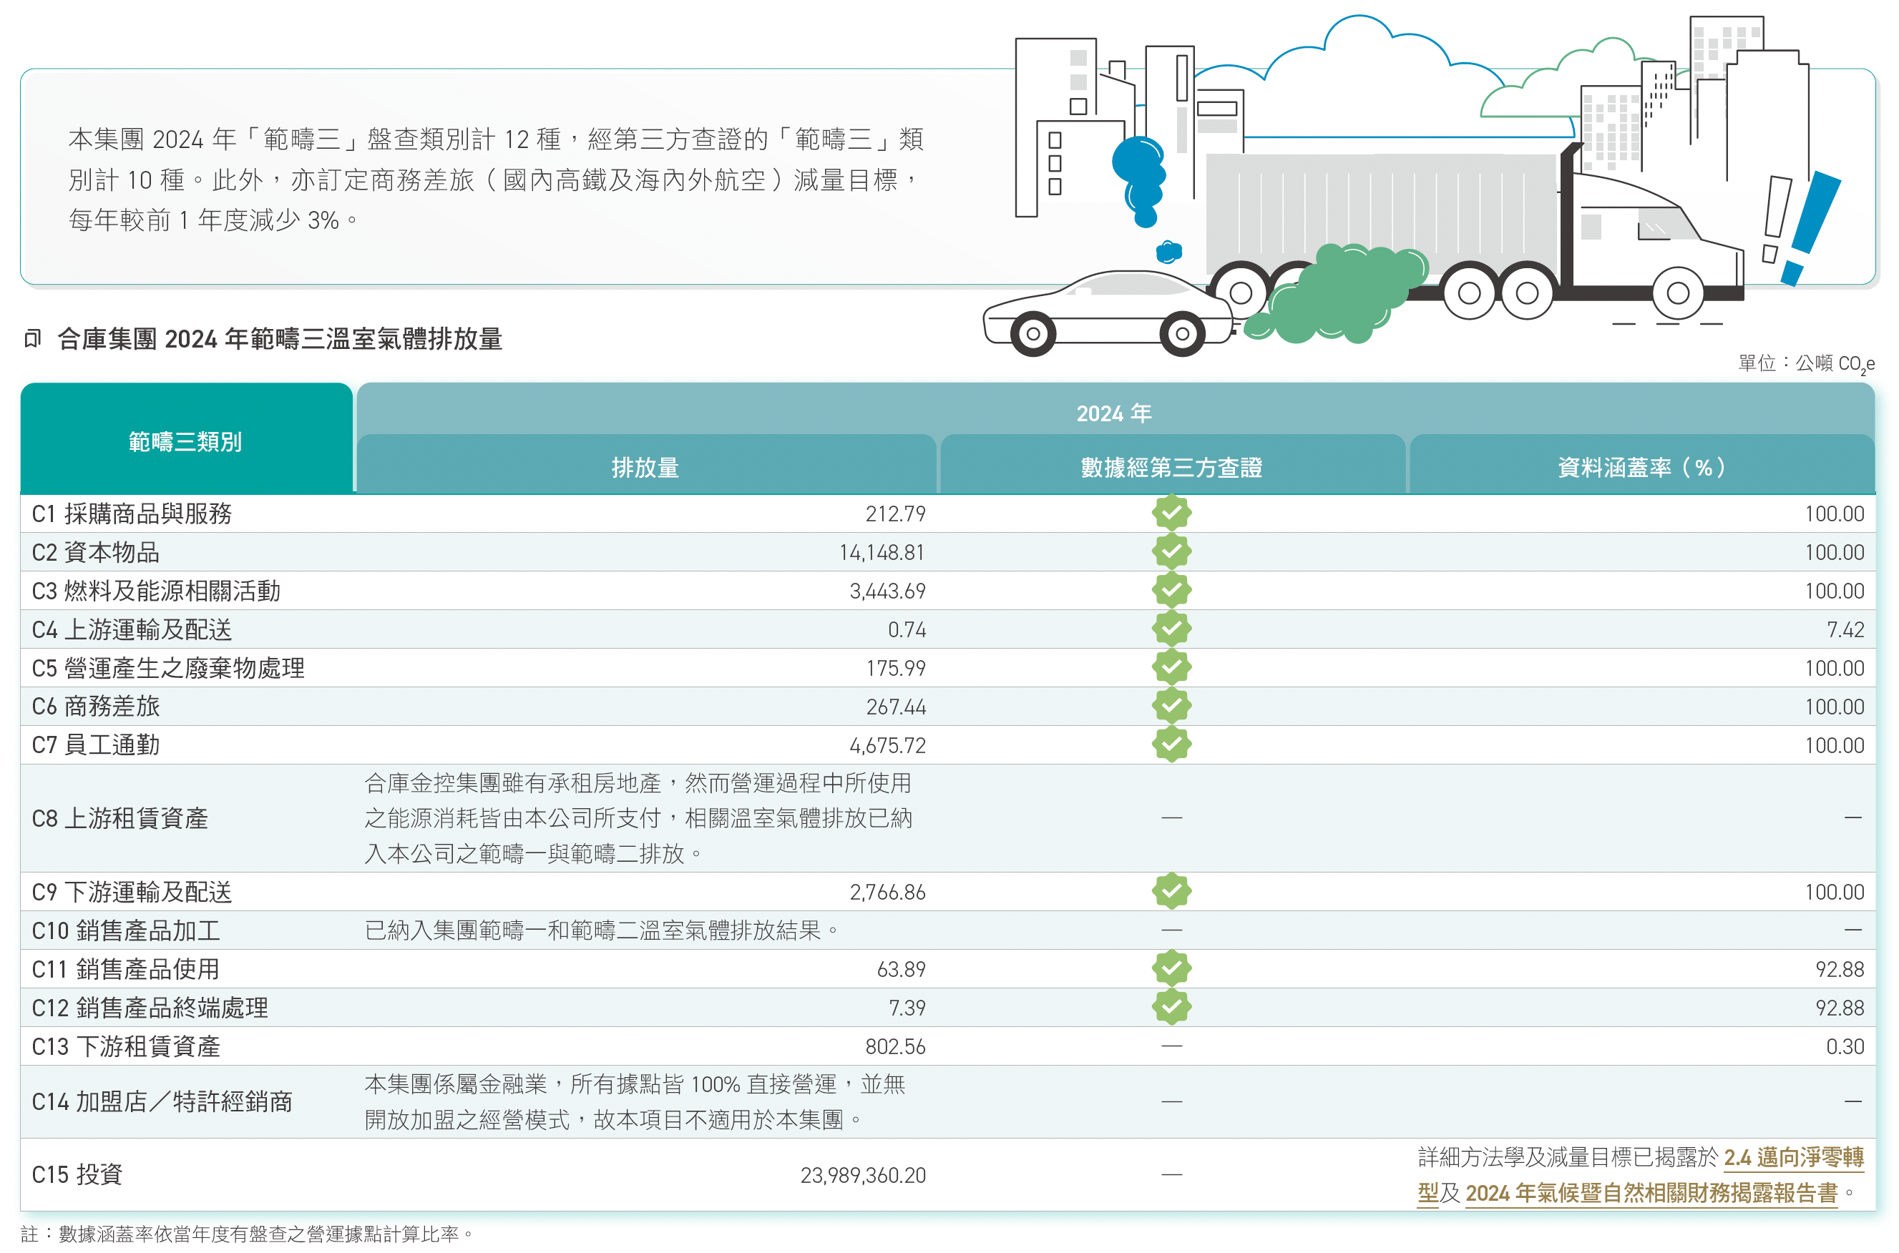
Task: Click emission value 14,148.81
Action: pos(882,552)
